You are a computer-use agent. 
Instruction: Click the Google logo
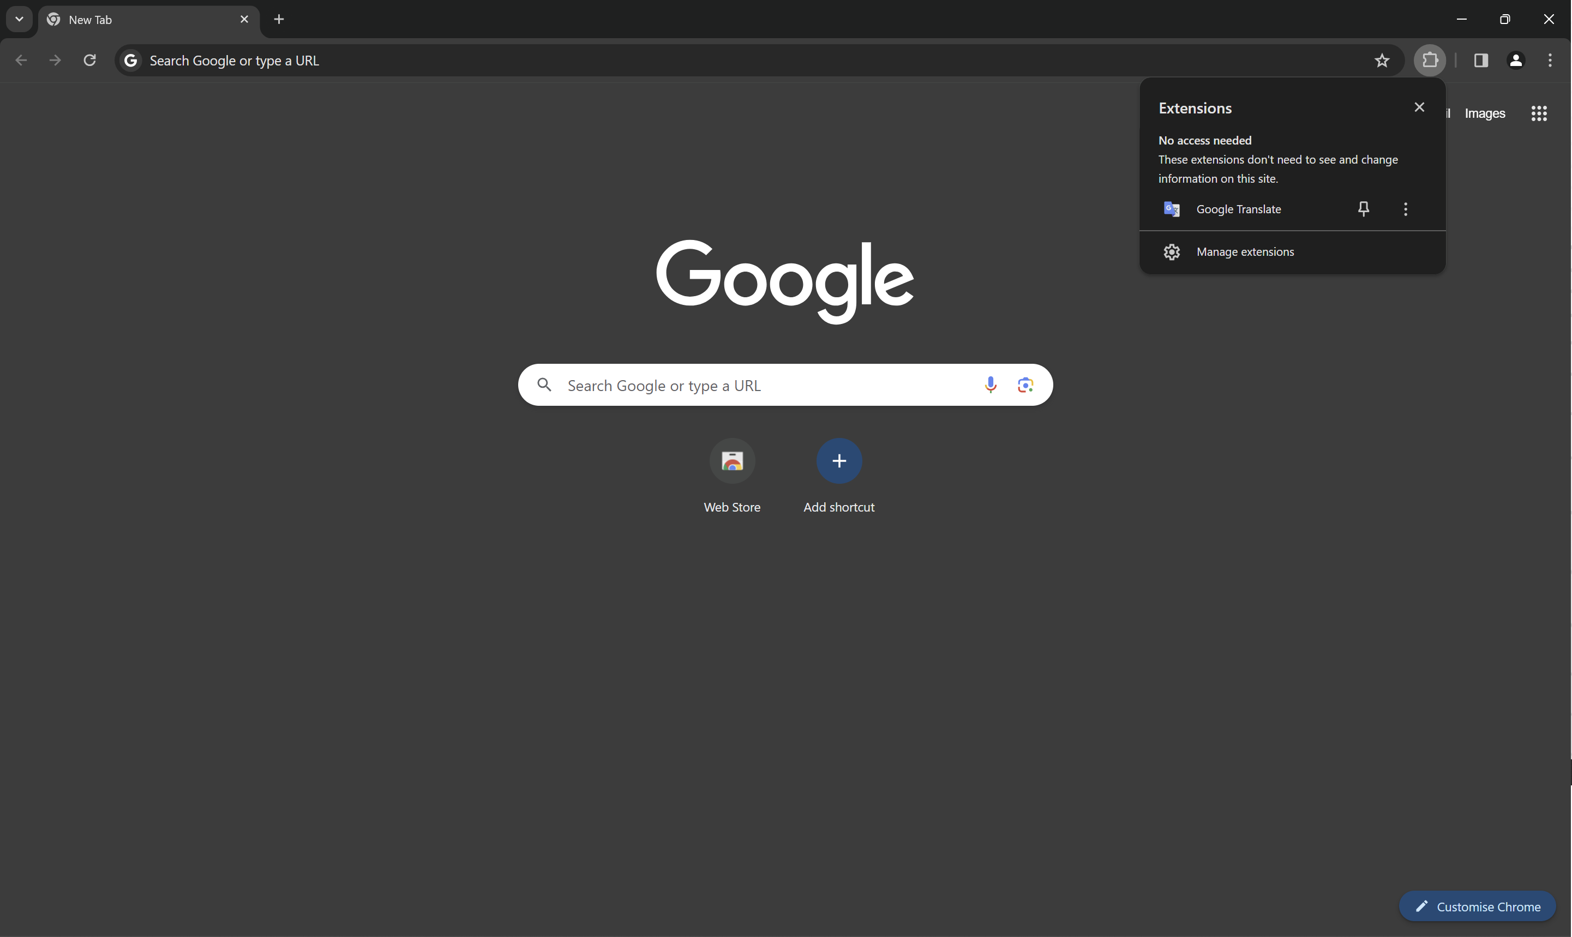pyautogui.click(x=785, y=281)
